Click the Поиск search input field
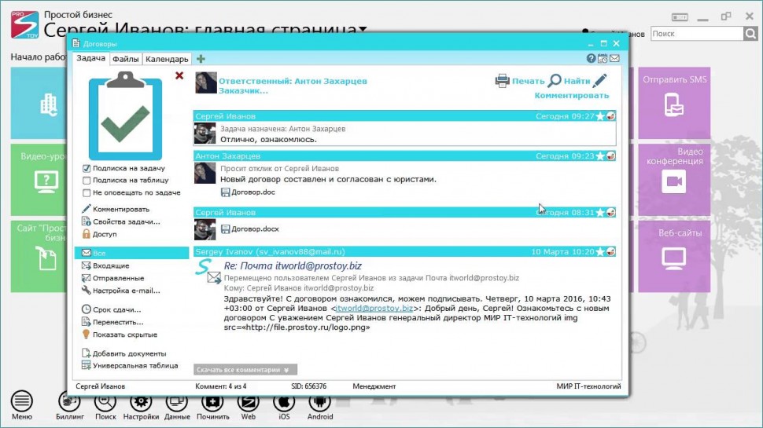The image size is (763, 428). [695, 34]
